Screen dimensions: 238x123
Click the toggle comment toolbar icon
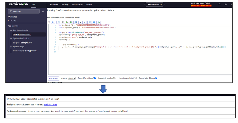tap(59, 22)
